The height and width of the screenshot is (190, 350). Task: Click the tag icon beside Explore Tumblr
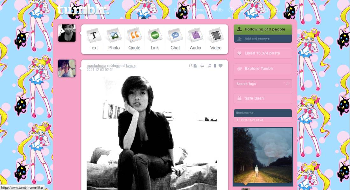point(240,69)
